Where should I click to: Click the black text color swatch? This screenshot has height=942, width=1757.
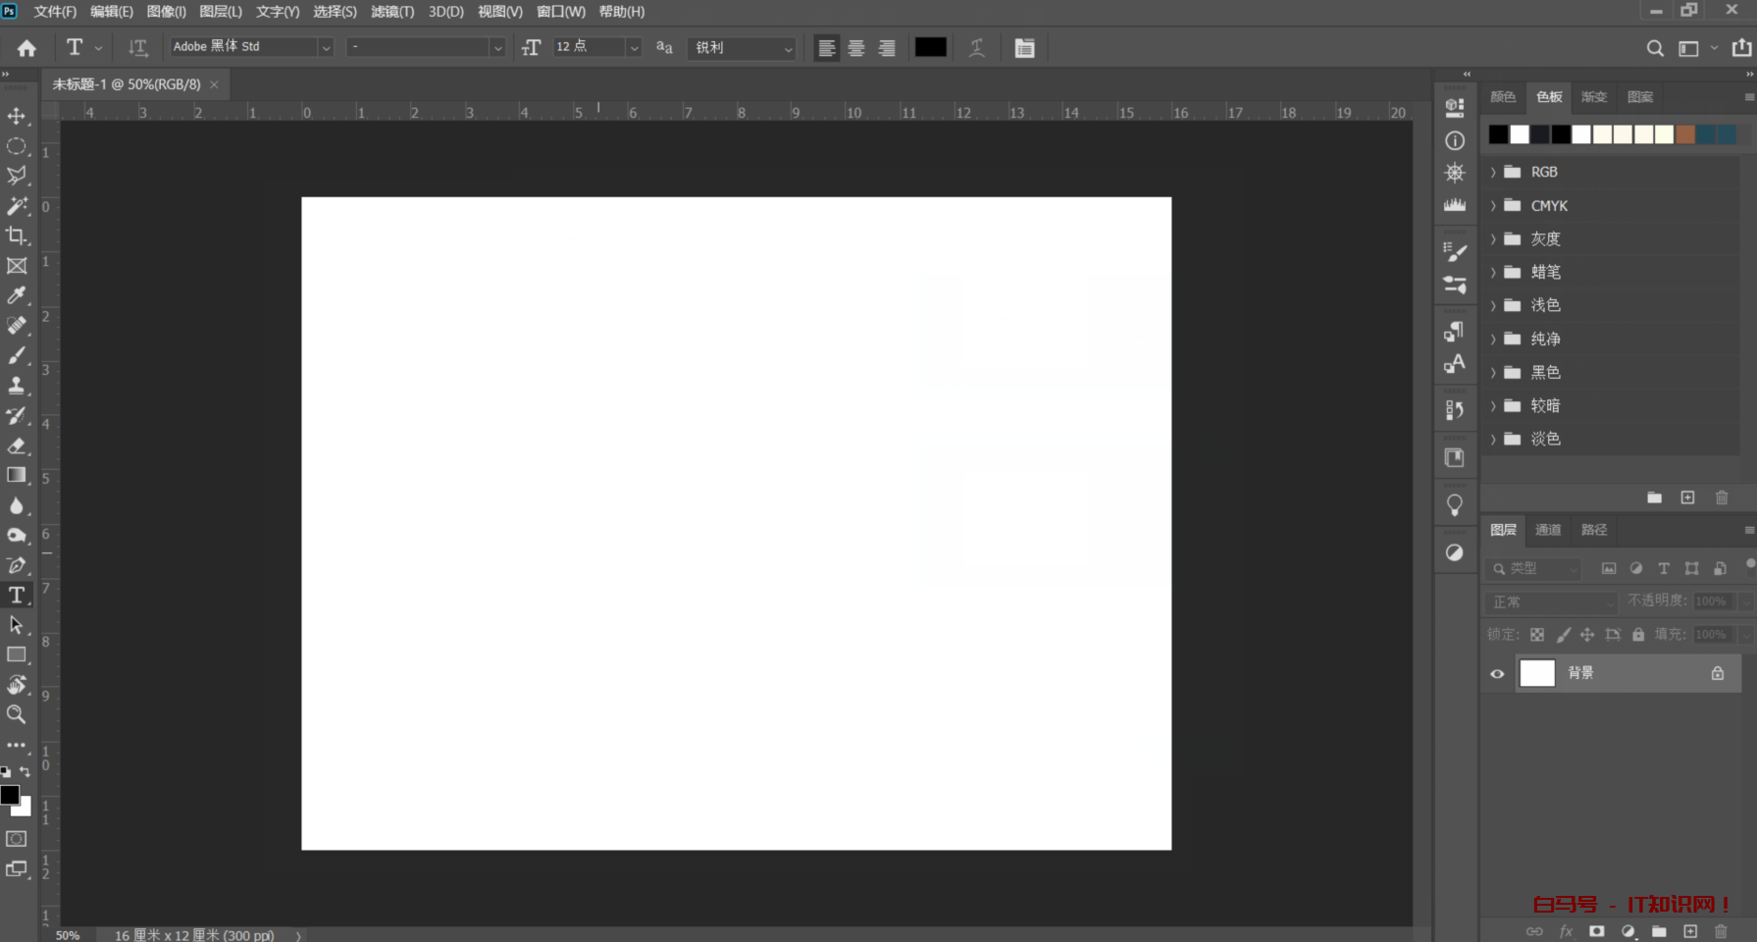pos(930,47)
